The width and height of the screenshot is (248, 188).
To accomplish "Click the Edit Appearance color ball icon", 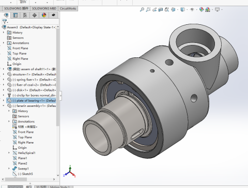I will click(202, 9).
